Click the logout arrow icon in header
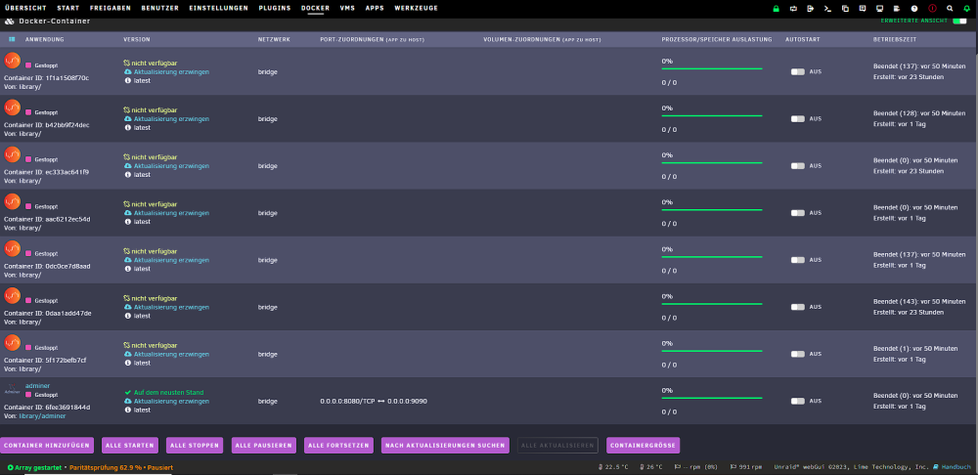 tap(810, 9)
